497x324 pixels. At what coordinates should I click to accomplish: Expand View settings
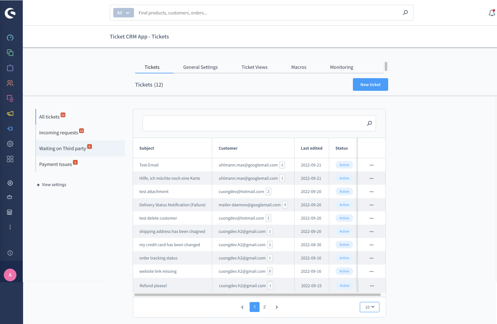(52, 185)
